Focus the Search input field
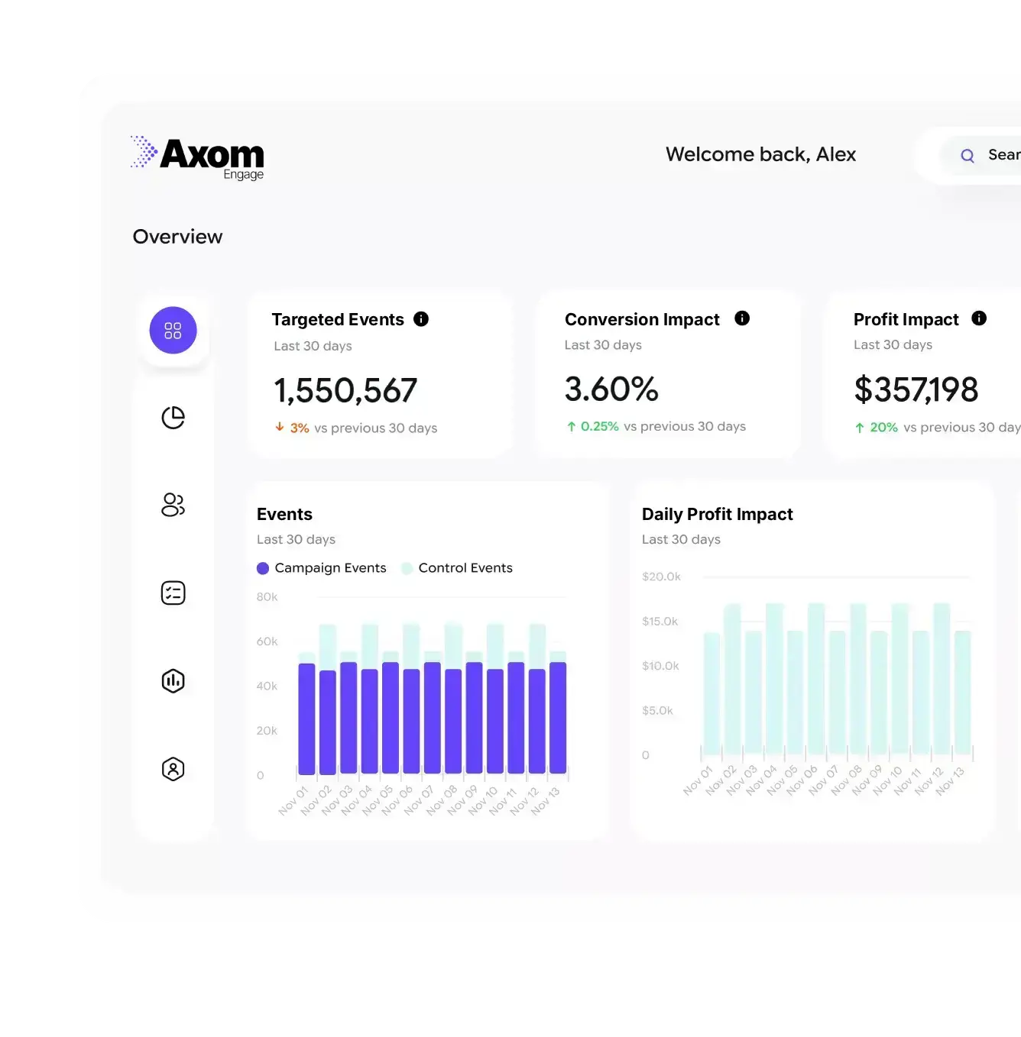 [982, 156]
